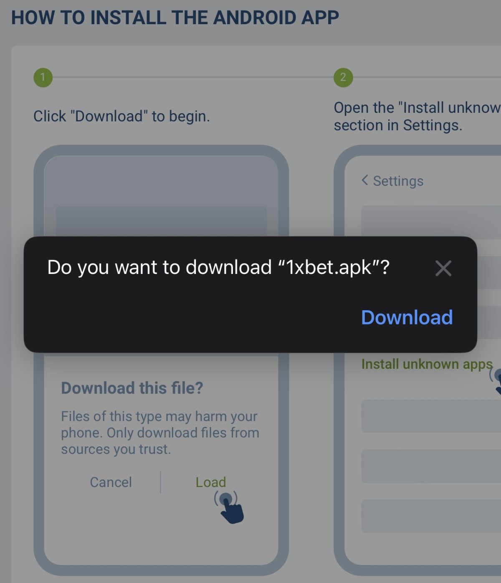Click the green step 1 circle
This screenshot has height=583, width=501.
pos(43,77)
